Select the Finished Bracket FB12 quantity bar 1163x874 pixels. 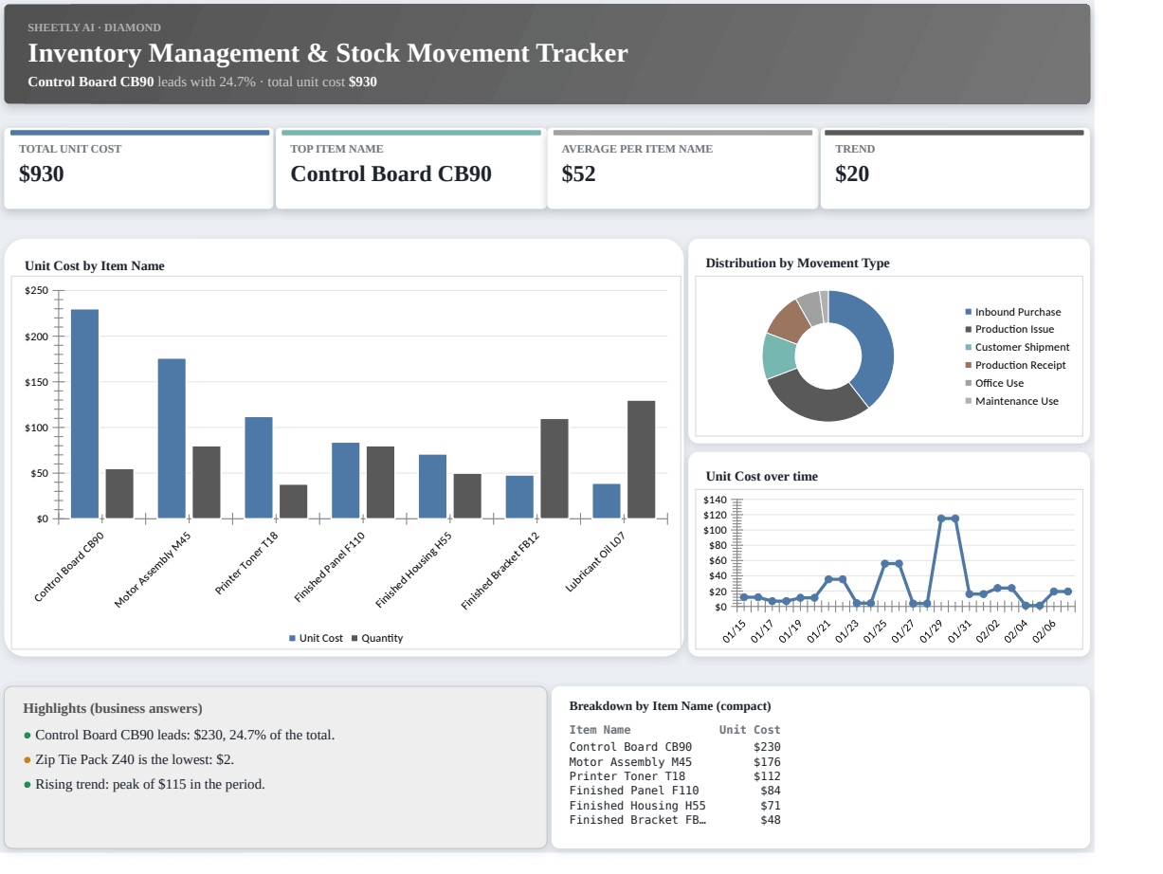click(554, 468)
